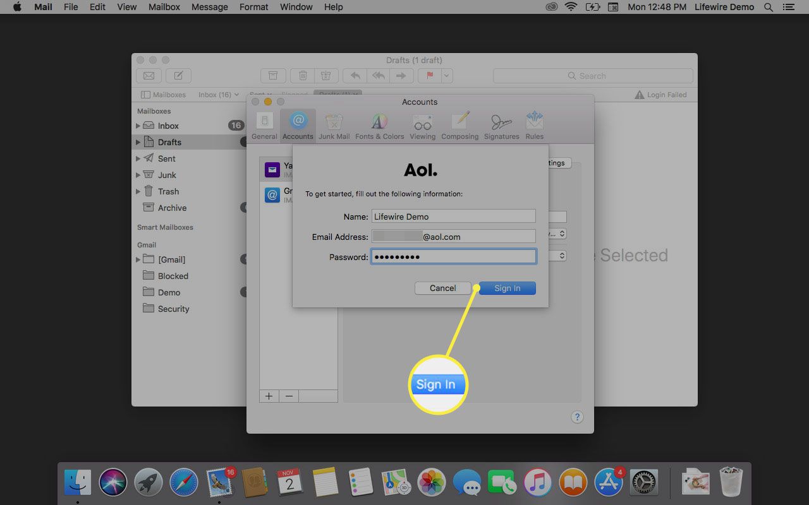Open the Composing preferences pane

(x=459, y=125)
